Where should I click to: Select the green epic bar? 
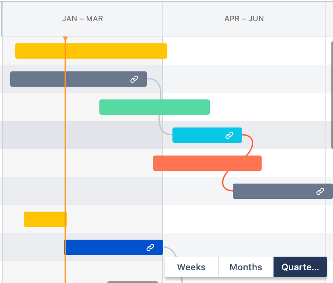coord(155,107)
